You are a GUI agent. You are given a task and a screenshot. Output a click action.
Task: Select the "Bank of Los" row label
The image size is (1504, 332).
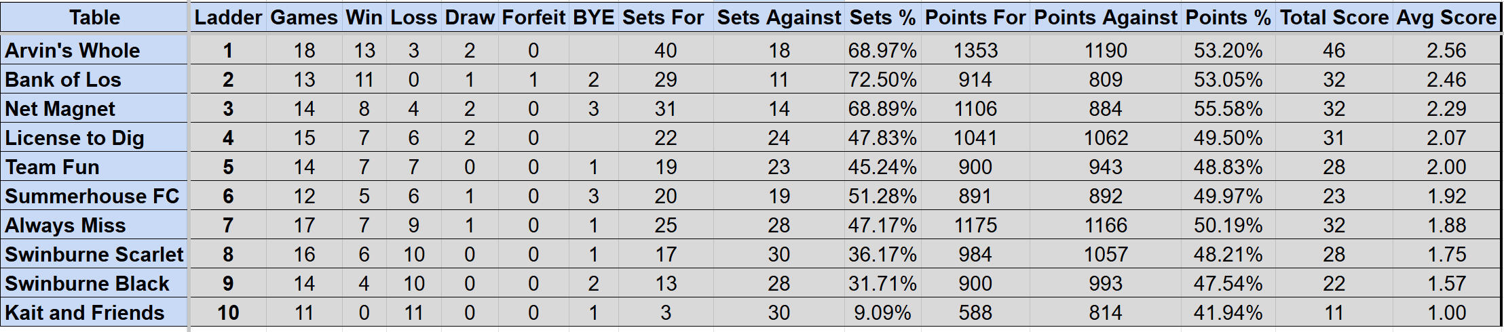tap(63, 79)
